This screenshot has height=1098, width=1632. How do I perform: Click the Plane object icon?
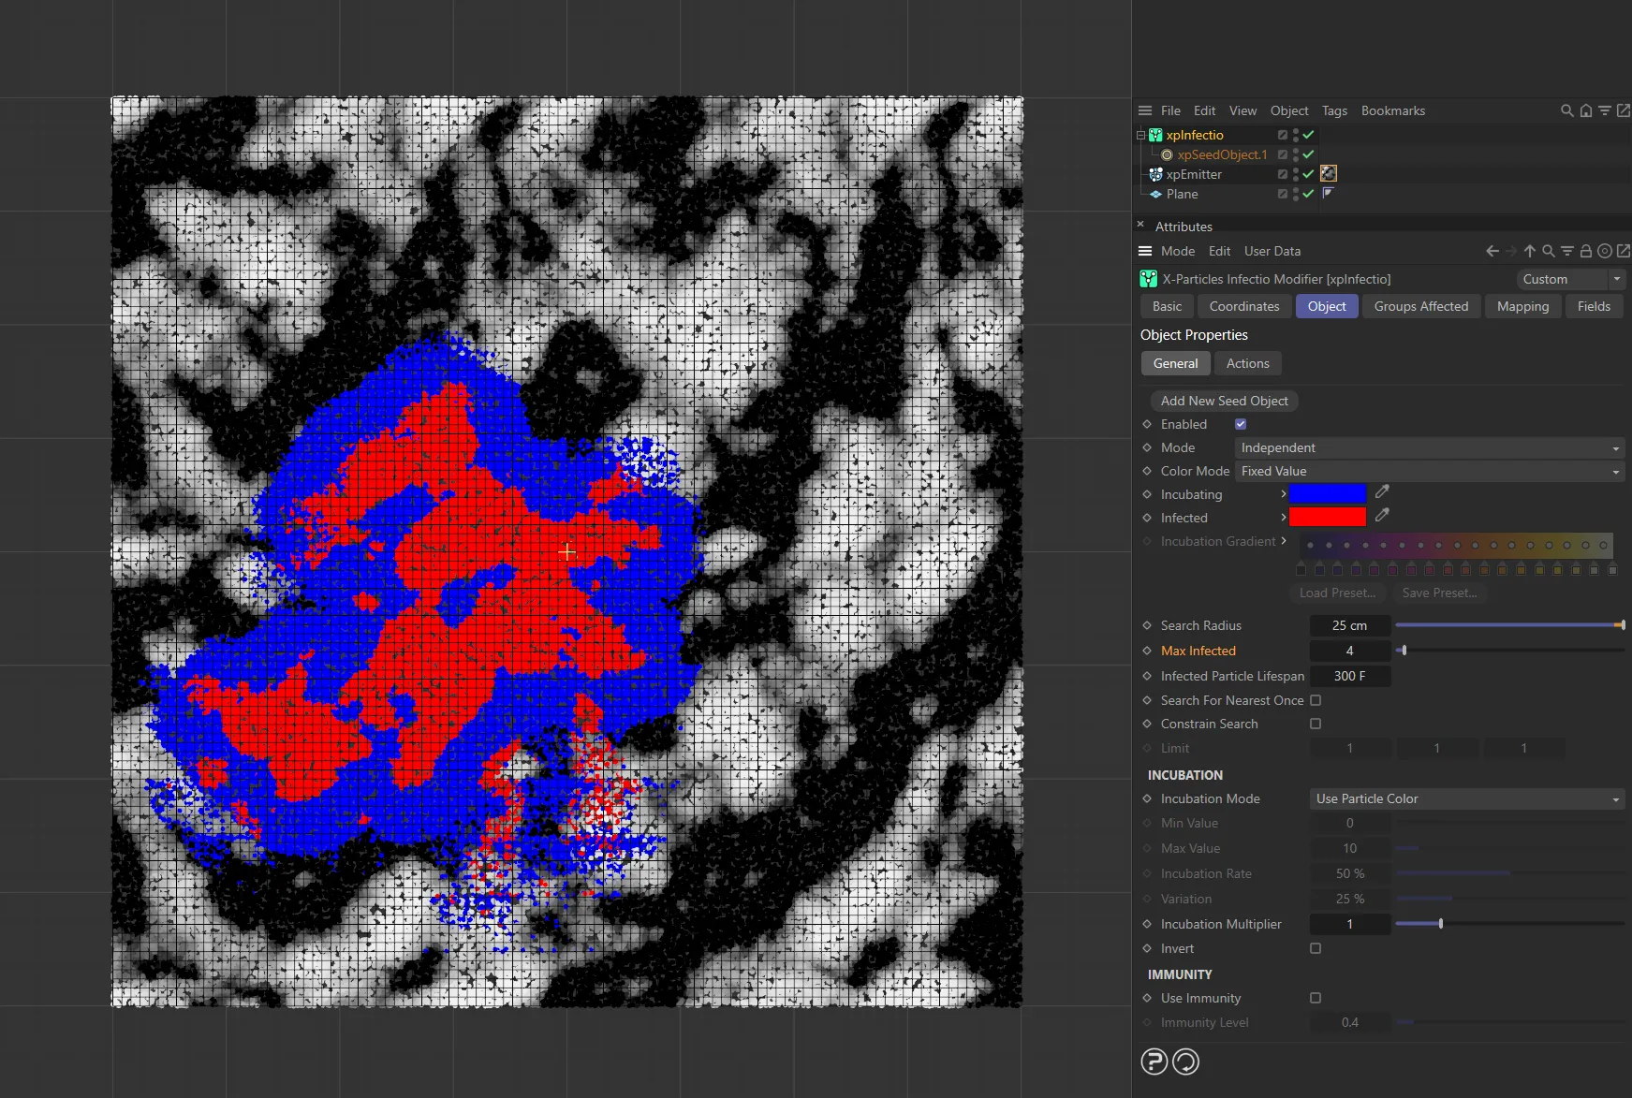[x=1155, y=194]
